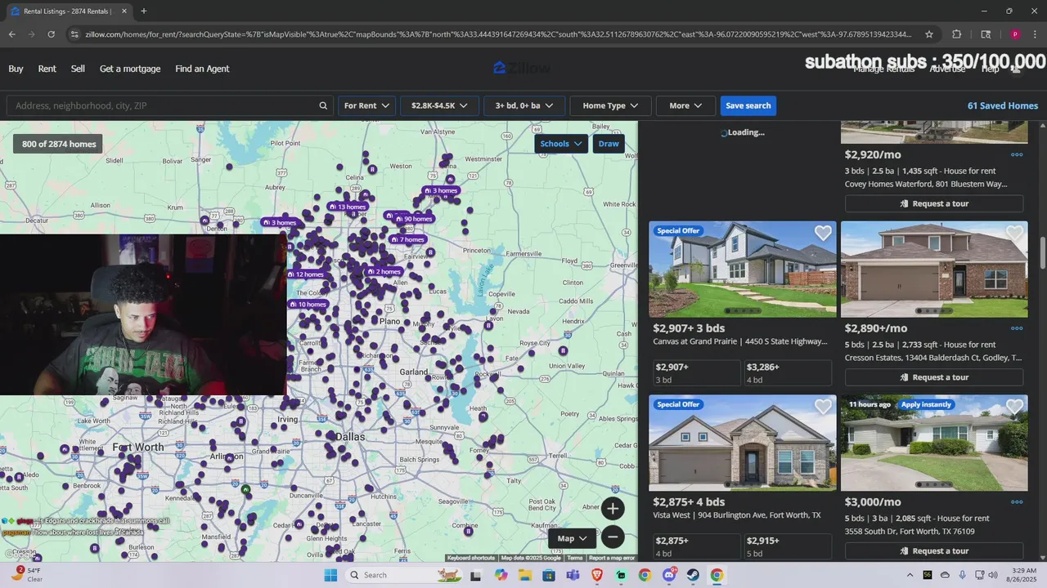The width and height of the screenshot is (1047, 588).
Task: Open 61 Saved Homes link
Action: [1003, 105]
